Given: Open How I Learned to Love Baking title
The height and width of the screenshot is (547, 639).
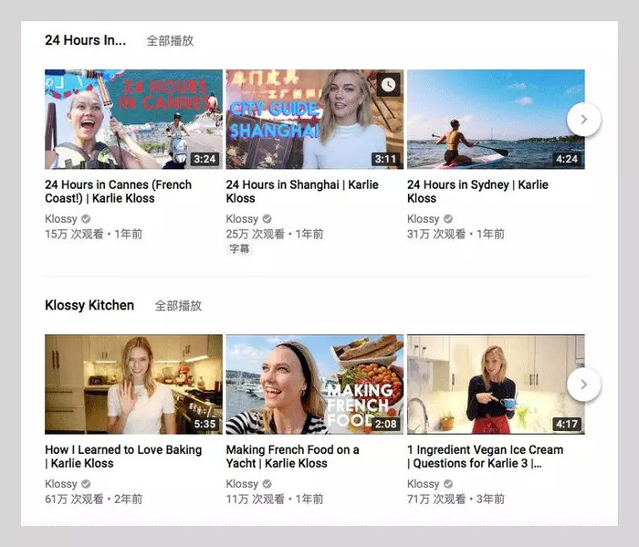Looking at the screenshot, I should tap(123, 457).
